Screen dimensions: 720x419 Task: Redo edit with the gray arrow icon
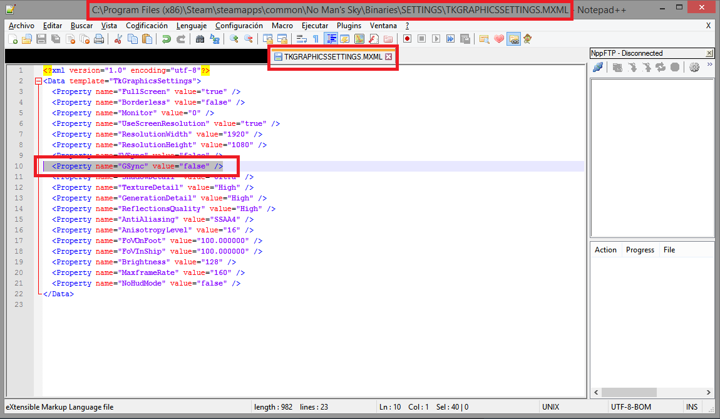point(181,39)
